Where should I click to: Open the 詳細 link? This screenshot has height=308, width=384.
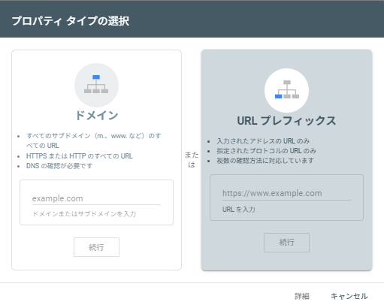click(302, 296)
